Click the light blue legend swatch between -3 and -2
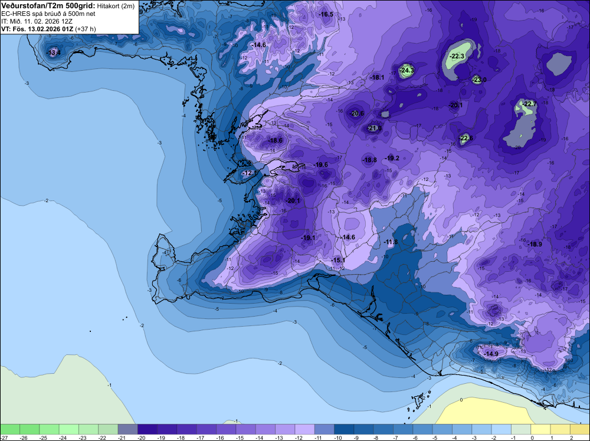 click(x=481, y=429)
